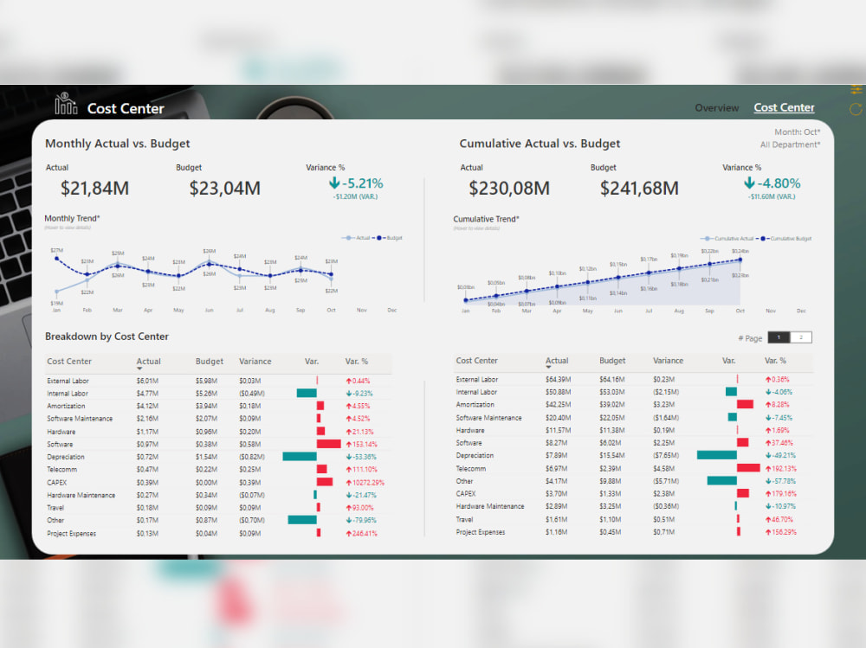Open the filter sliders icon at top right
This screenshot has width=866, height=648.
click(855, 89)
